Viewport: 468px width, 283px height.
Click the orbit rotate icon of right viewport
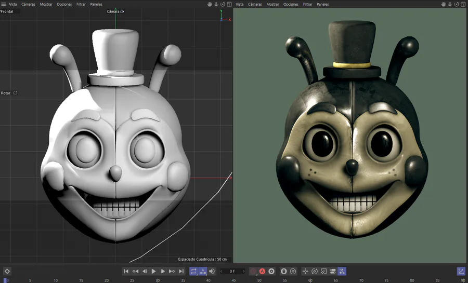[x=457, y=4]
